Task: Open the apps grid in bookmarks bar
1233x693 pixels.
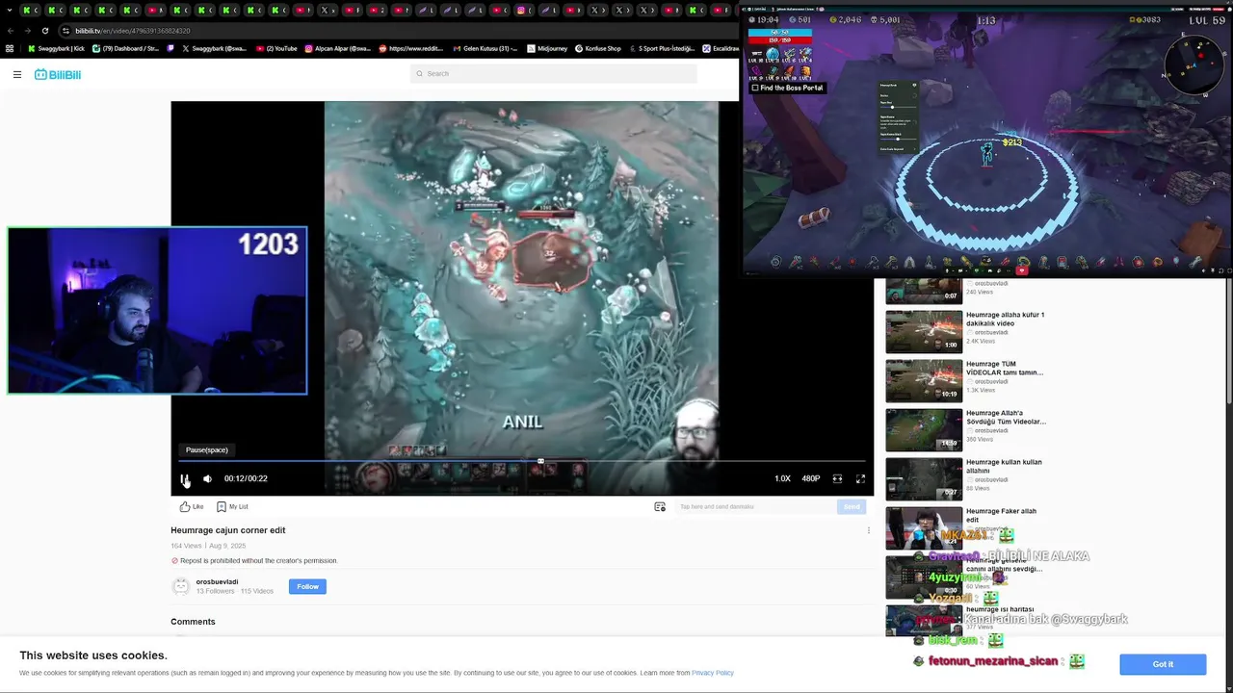Action: (x=10, y=48)
